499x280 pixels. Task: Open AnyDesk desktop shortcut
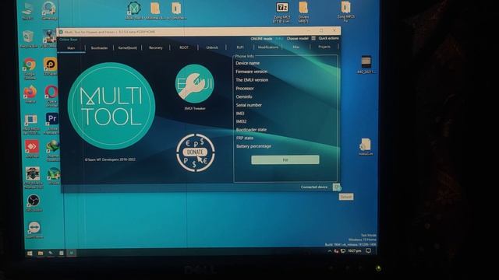tap(32, 149)
